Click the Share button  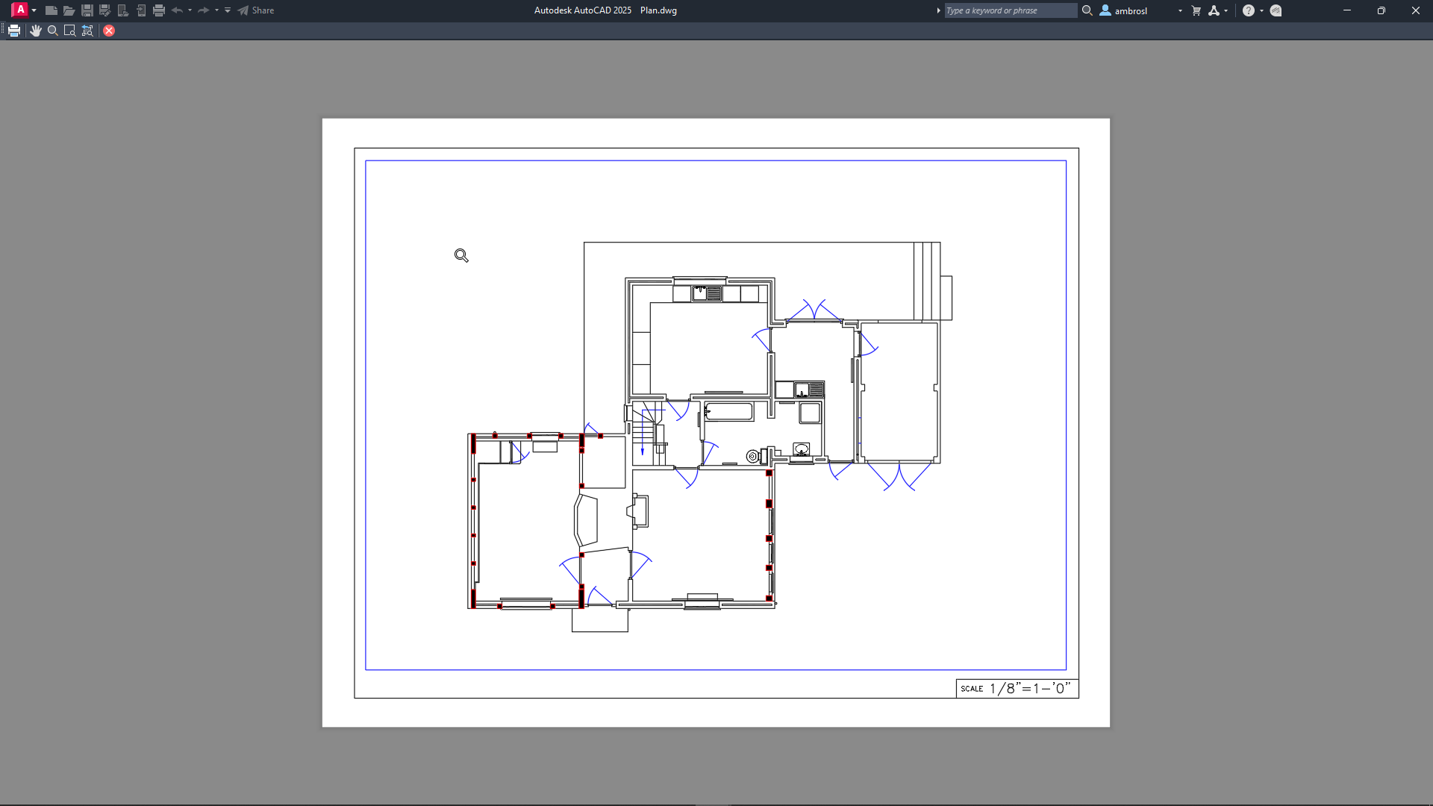(256, 10)
